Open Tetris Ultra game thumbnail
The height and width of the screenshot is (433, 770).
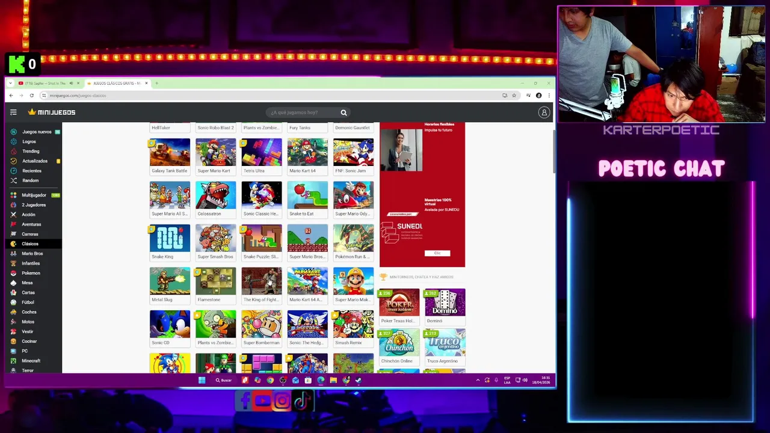click(262, 152)
